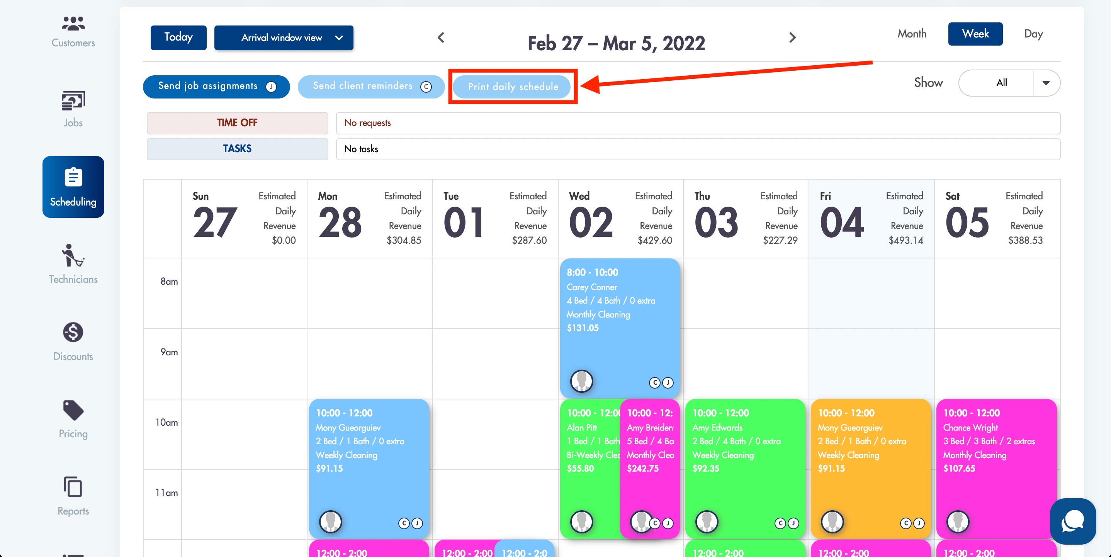Select Thu 03 day header

(746, 219)
